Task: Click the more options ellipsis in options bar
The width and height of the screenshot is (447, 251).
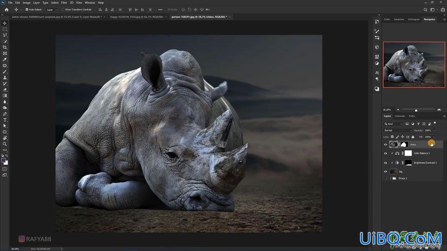Action: 160,10
